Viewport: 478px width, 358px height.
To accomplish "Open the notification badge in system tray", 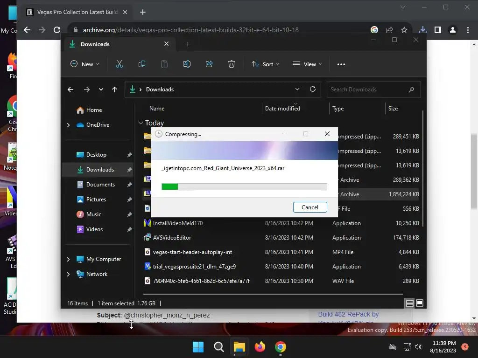I will [465, 347].
